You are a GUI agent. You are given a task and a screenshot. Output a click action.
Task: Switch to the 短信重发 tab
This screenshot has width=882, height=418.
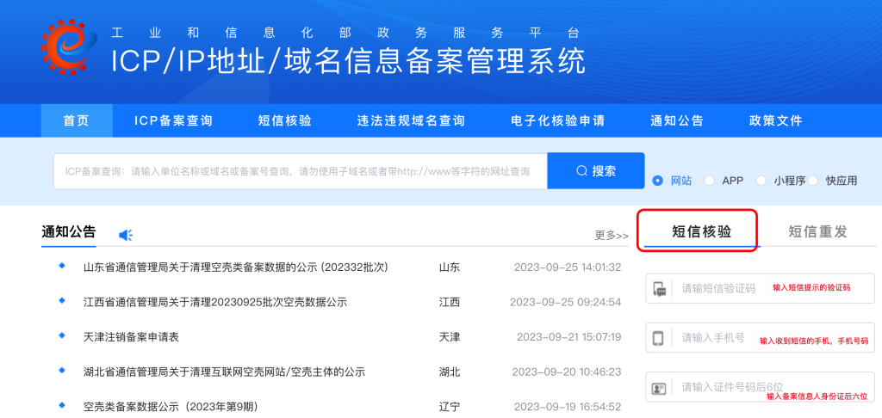point(817,231)
